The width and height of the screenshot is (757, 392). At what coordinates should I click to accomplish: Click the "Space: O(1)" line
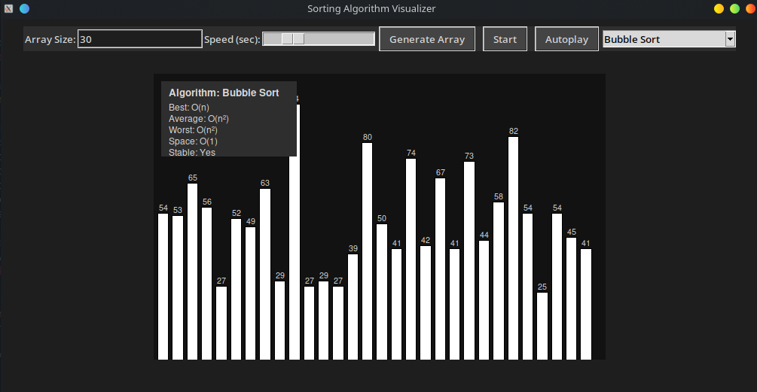(193, 141)
